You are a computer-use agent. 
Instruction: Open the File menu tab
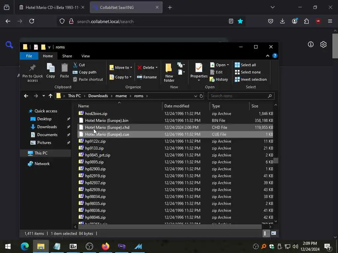coord(29,56)
